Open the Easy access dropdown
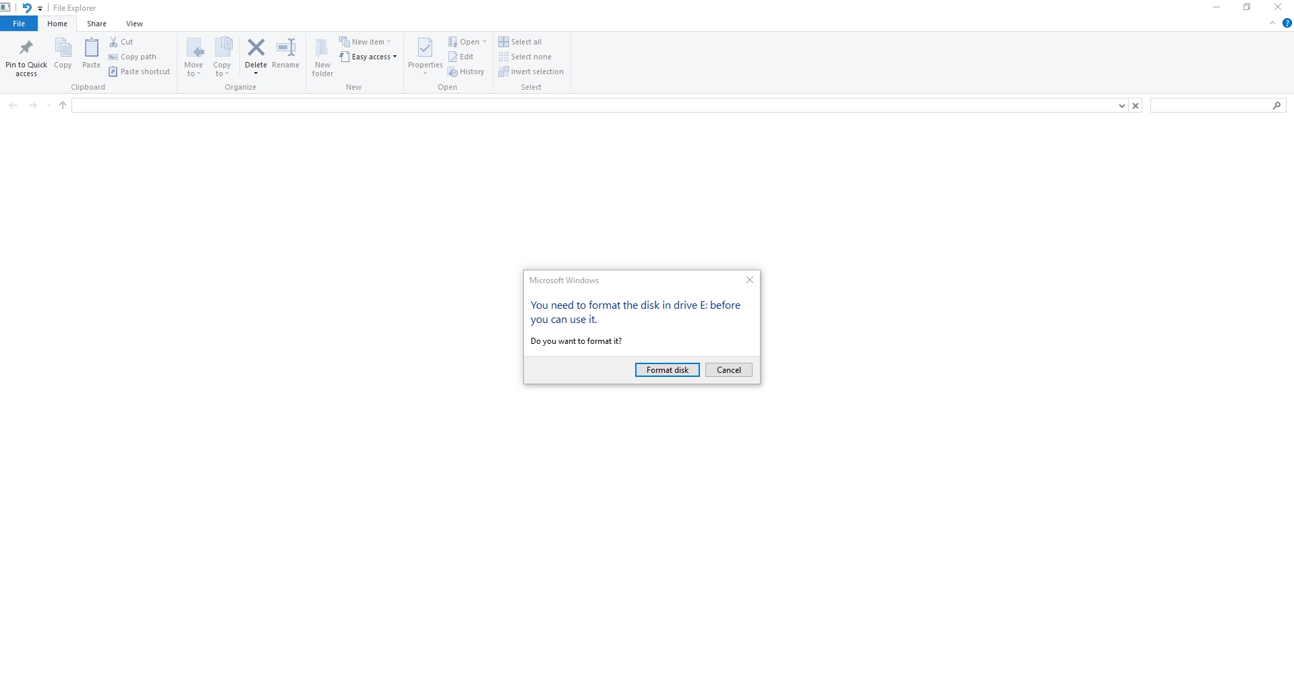 [368, 57]
